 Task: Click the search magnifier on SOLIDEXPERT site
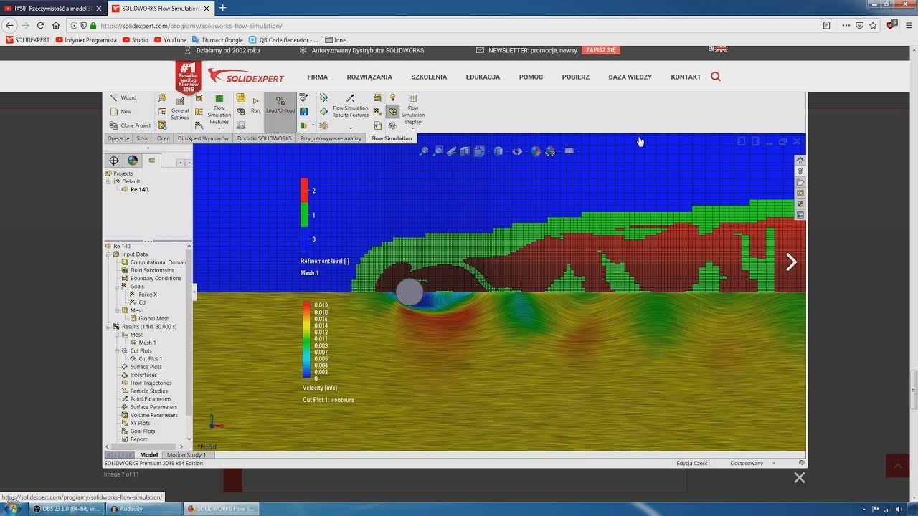coord(716,77)
